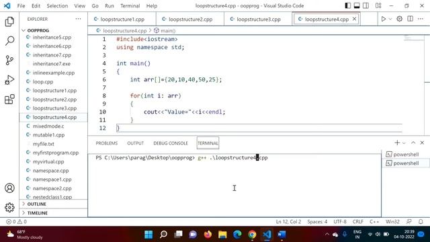Open the Accounts menu icon
Image resolution: width=430 pixels, height=242 pixels.
(9, 188)
